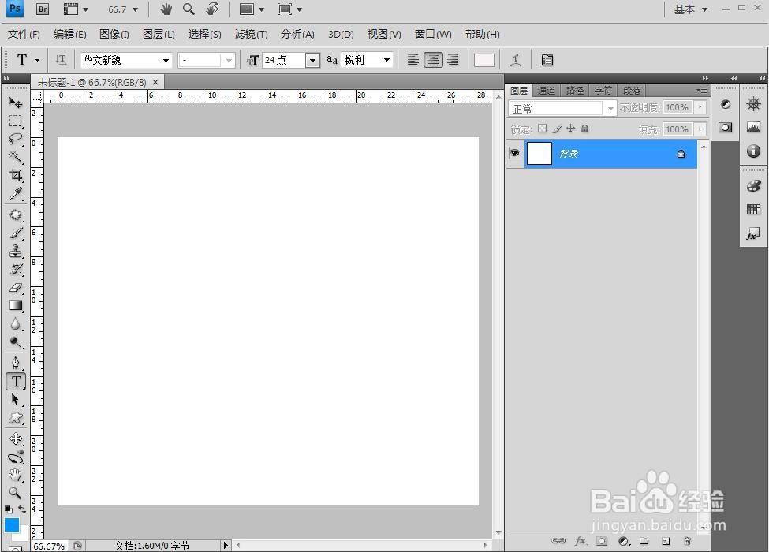Select the Crop tool
This screenshot has width=769, height=552.
[16, 175]
